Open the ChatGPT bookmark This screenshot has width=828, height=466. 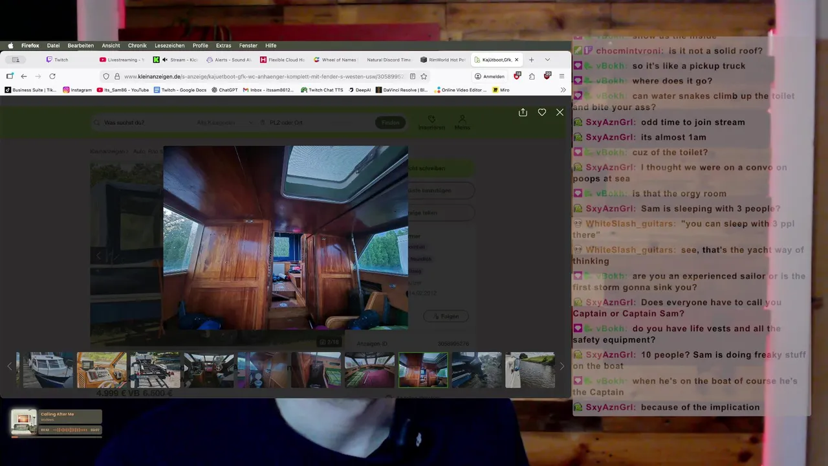click(x=225, y=90)
